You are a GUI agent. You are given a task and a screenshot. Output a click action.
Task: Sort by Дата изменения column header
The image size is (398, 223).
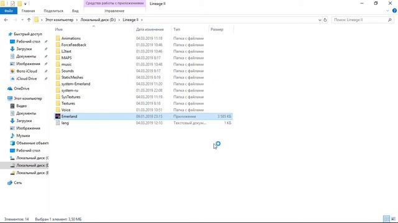pyautogui.click(x=150, y=29)
